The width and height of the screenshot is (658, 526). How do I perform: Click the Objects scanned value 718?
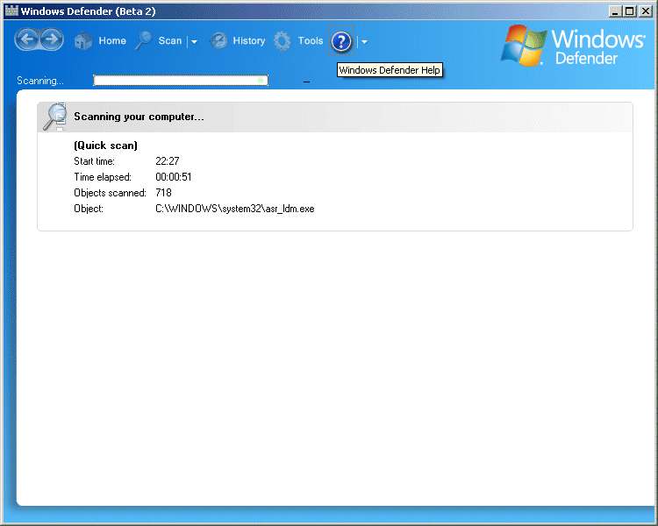pos(163,193)
